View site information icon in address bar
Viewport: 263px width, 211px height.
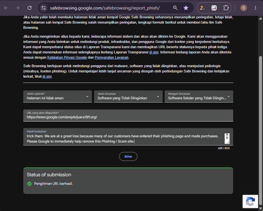pyautogui.click(x=44, y=8)
